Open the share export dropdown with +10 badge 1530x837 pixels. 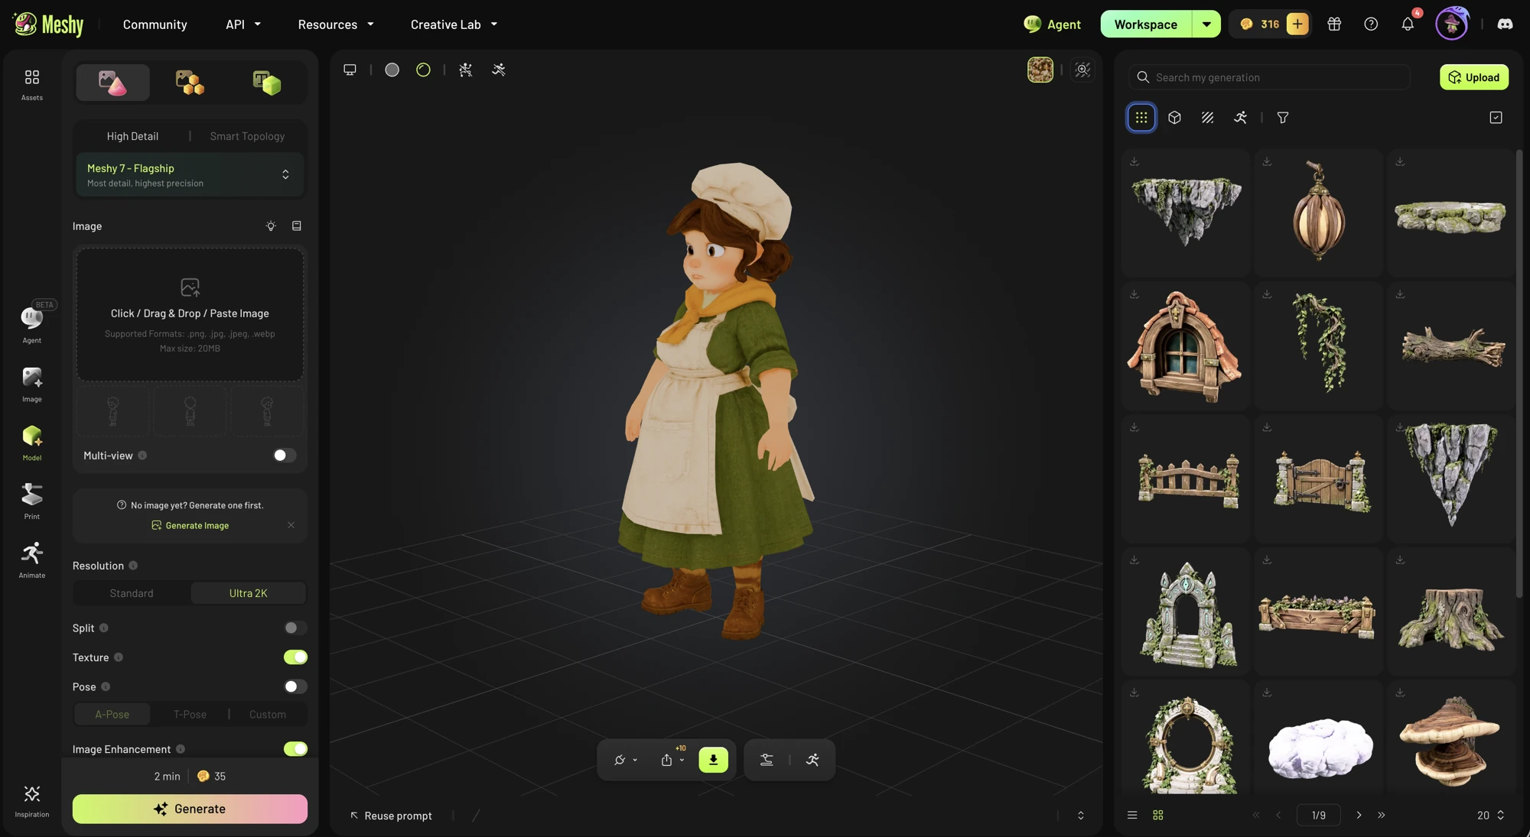[x=672, y=760]
